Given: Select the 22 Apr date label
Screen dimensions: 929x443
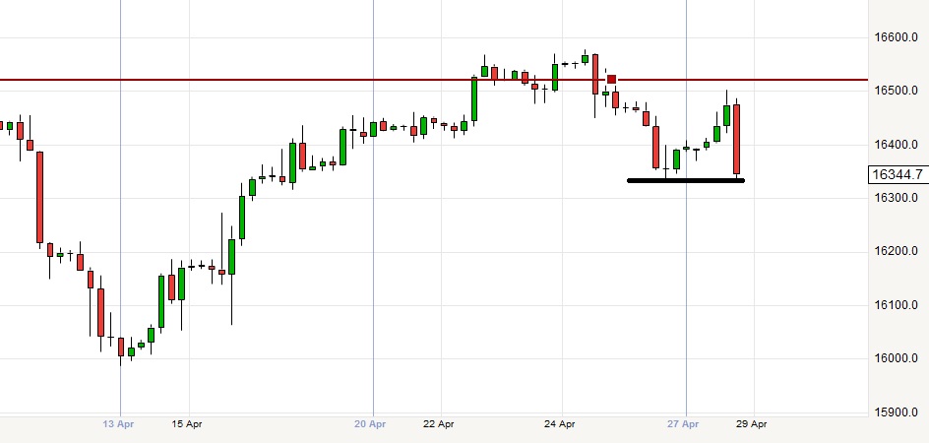Looking at the screenshot, I should coord(439,424).
